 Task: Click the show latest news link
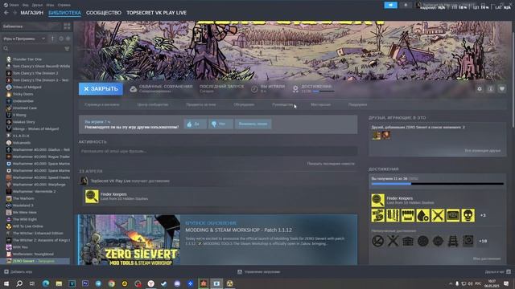[331, 164]
